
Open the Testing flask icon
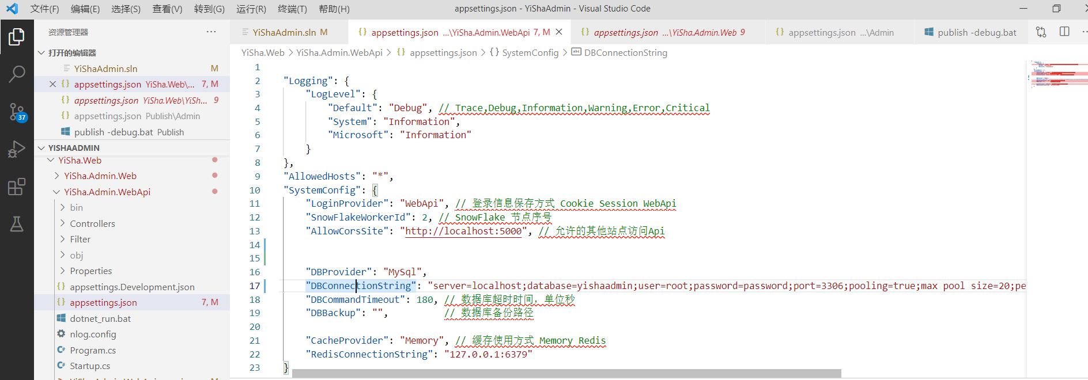tap(17, 224)
